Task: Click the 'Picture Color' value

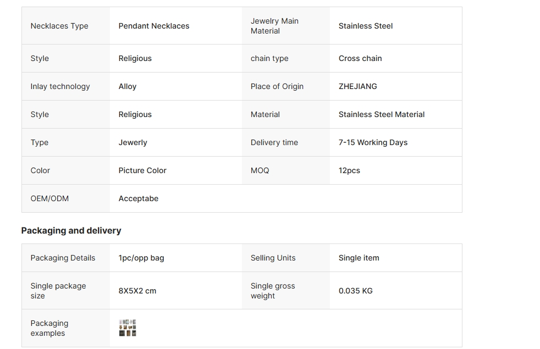Action: point(142,170)
